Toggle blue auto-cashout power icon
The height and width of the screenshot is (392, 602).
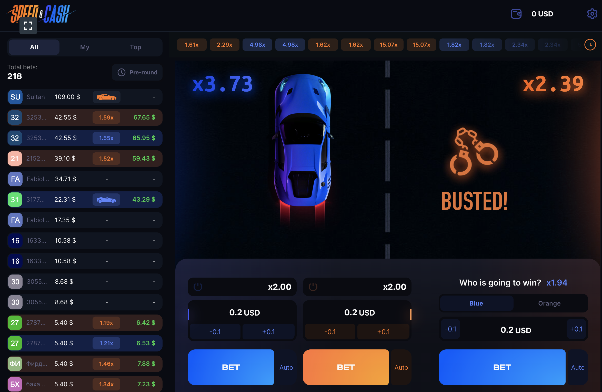click(x=198, y=287)
